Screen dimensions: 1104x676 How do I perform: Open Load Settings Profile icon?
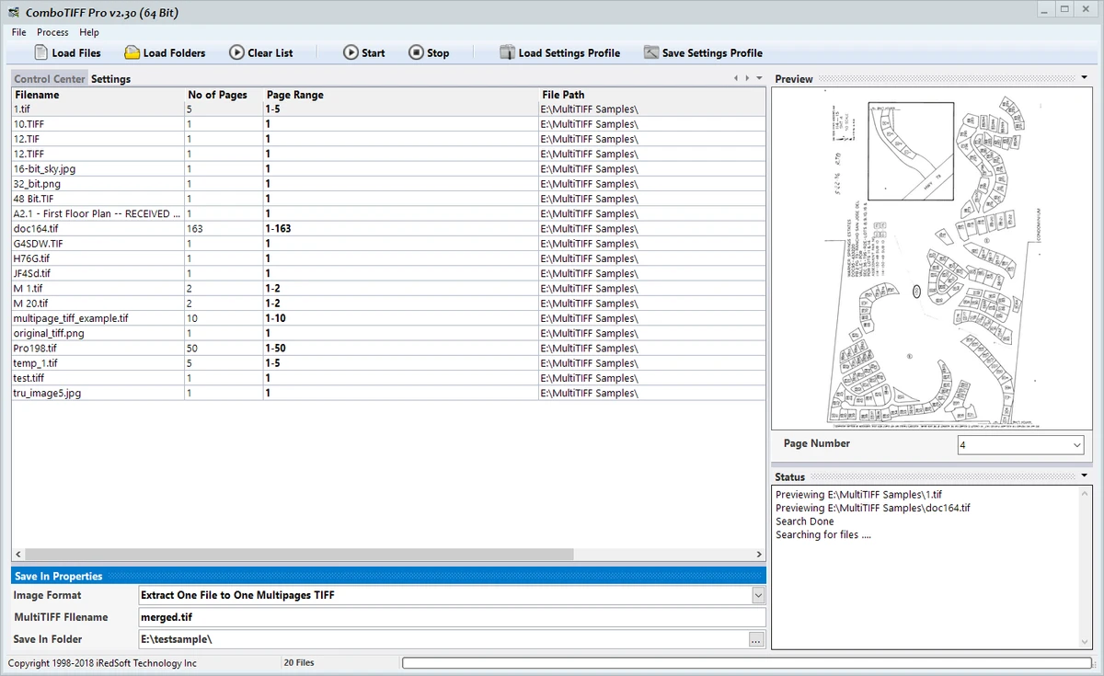[x=507, y=52]
